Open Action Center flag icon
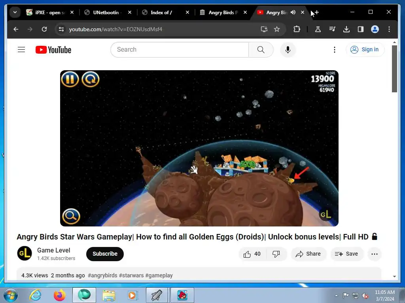 (x=346, y=296)
